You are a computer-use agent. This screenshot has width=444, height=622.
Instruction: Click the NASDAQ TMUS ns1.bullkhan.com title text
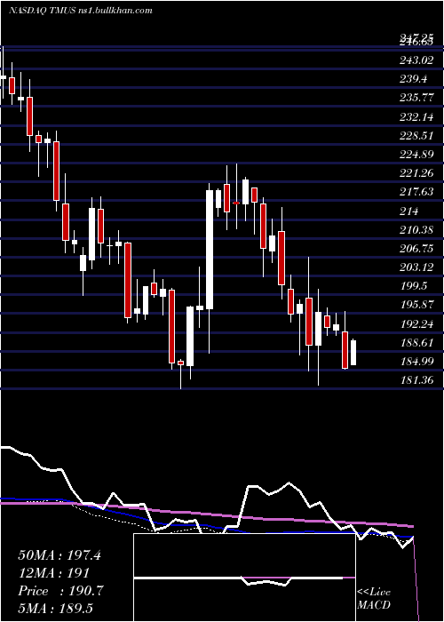(x=80, y=11)
